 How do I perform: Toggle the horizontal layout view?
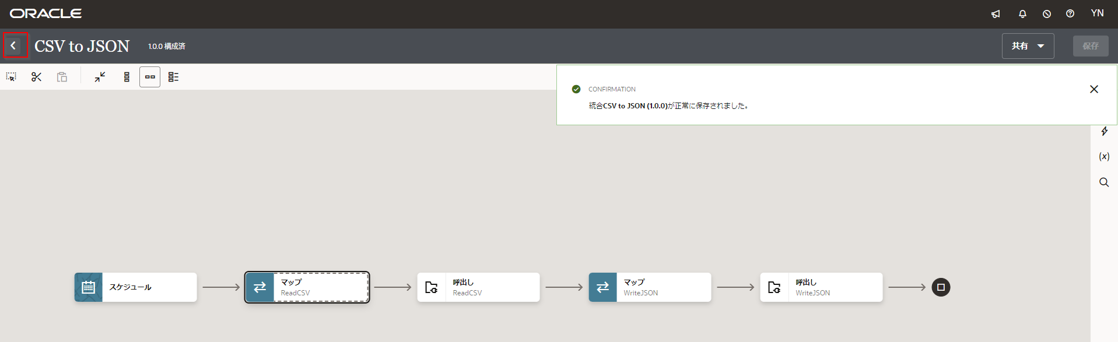coord(150,77)
